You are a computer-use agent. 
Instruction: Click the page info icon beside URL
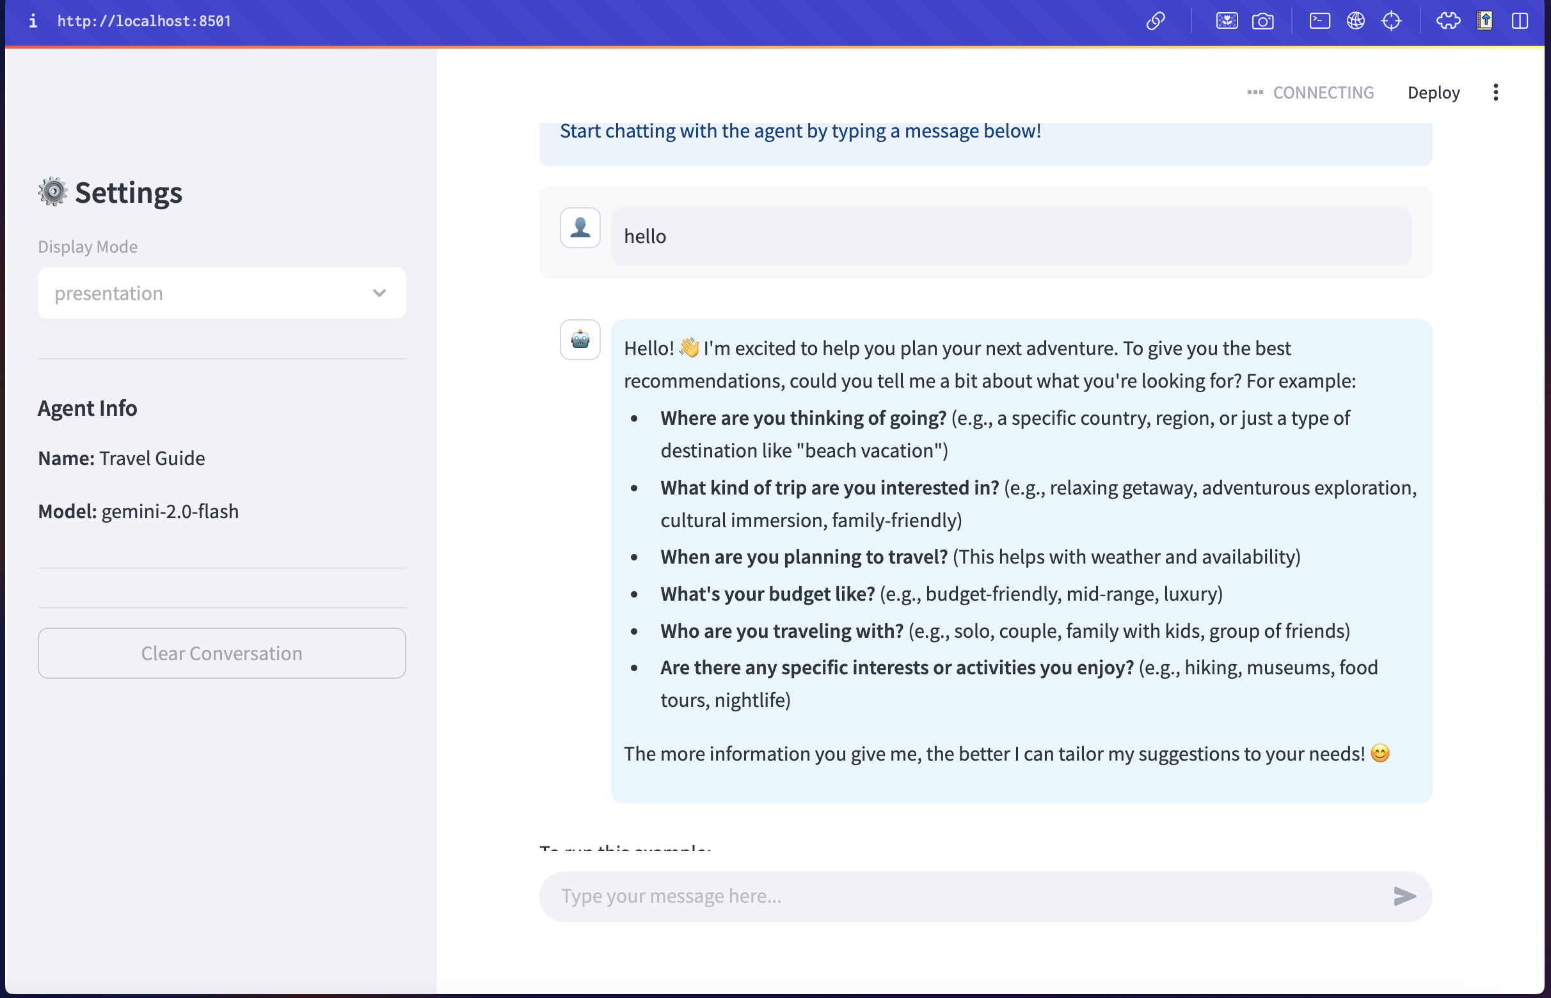33,21
